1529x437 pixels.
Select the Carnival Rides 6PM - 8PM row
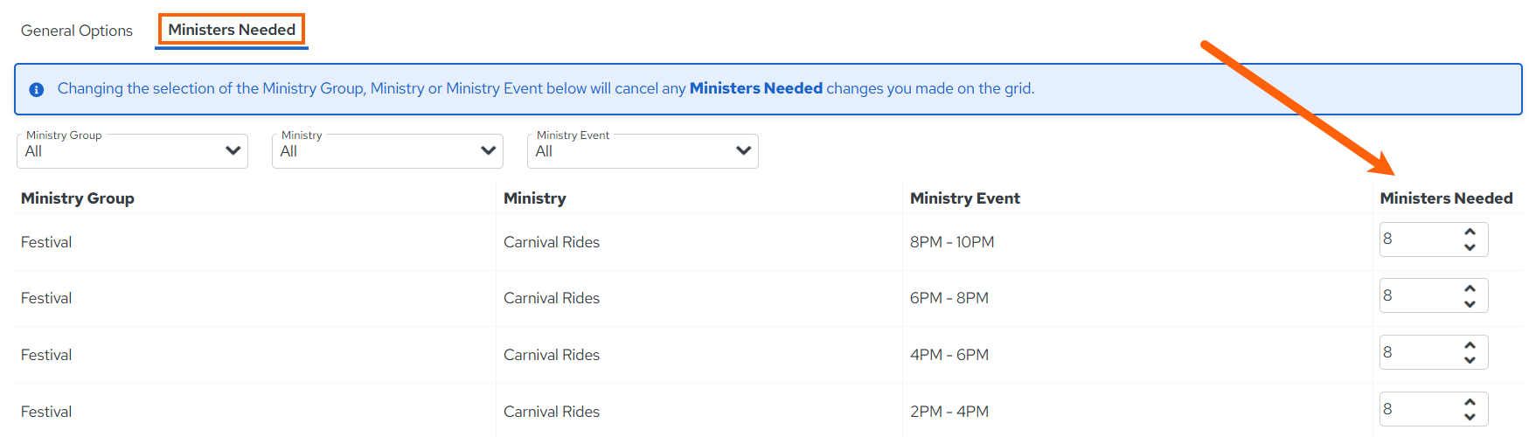[768, 298]
